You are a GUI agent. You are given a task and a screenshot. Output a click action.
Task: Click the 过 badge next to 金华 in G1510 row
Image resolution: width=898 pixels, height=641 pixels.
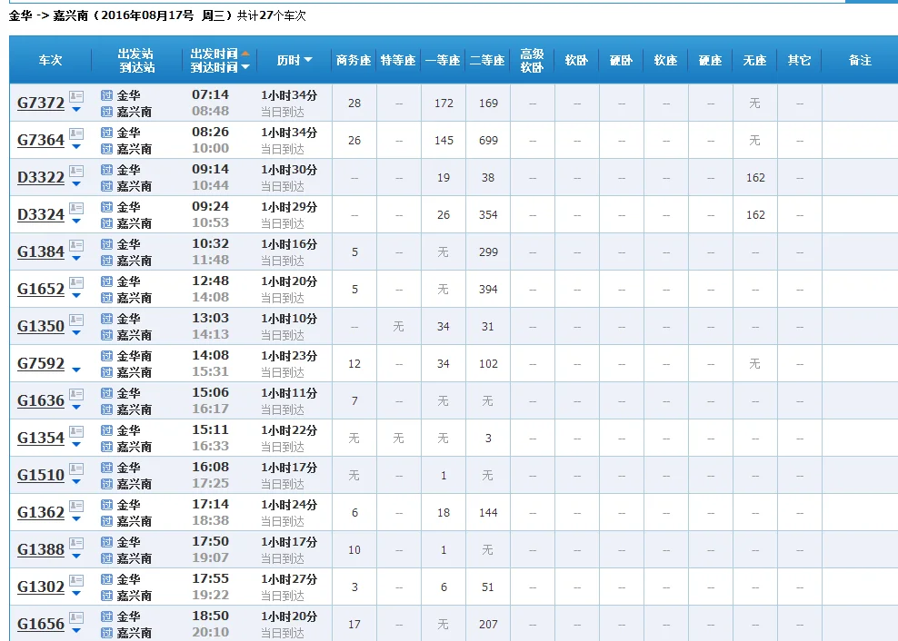tap(107, 468)
